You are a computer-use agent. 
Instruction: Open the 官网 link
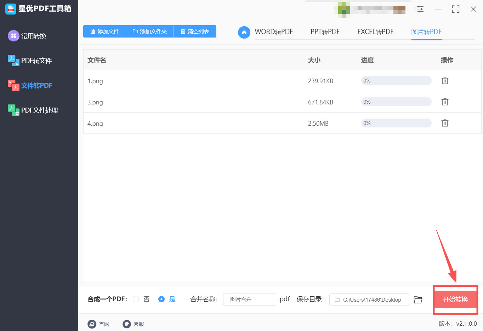(98, 324)
